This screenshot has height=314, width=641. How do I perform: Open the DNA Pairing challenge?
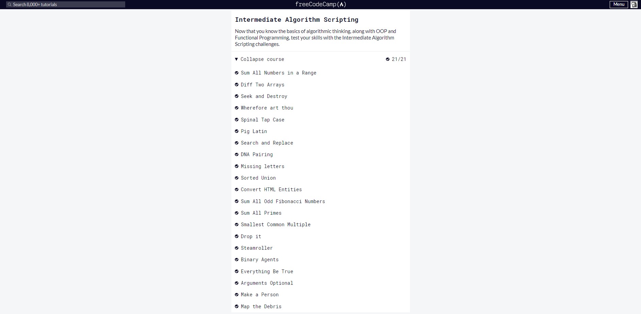[257, 154]
